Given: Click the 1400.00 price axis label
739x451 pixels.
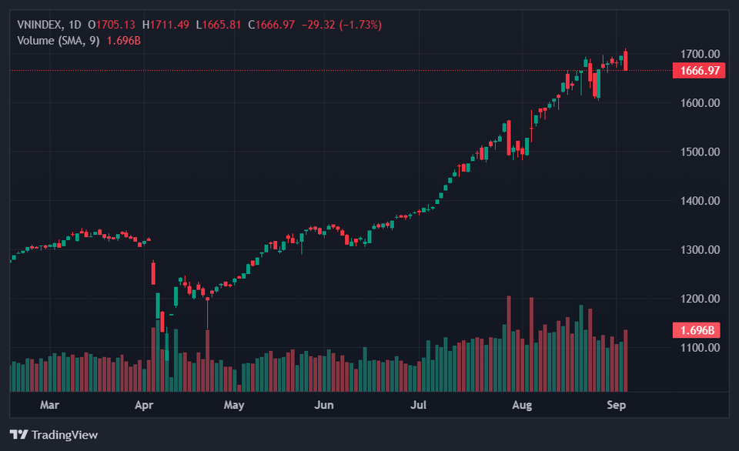Looking at the screenshot, I should [x=700, y=201].
